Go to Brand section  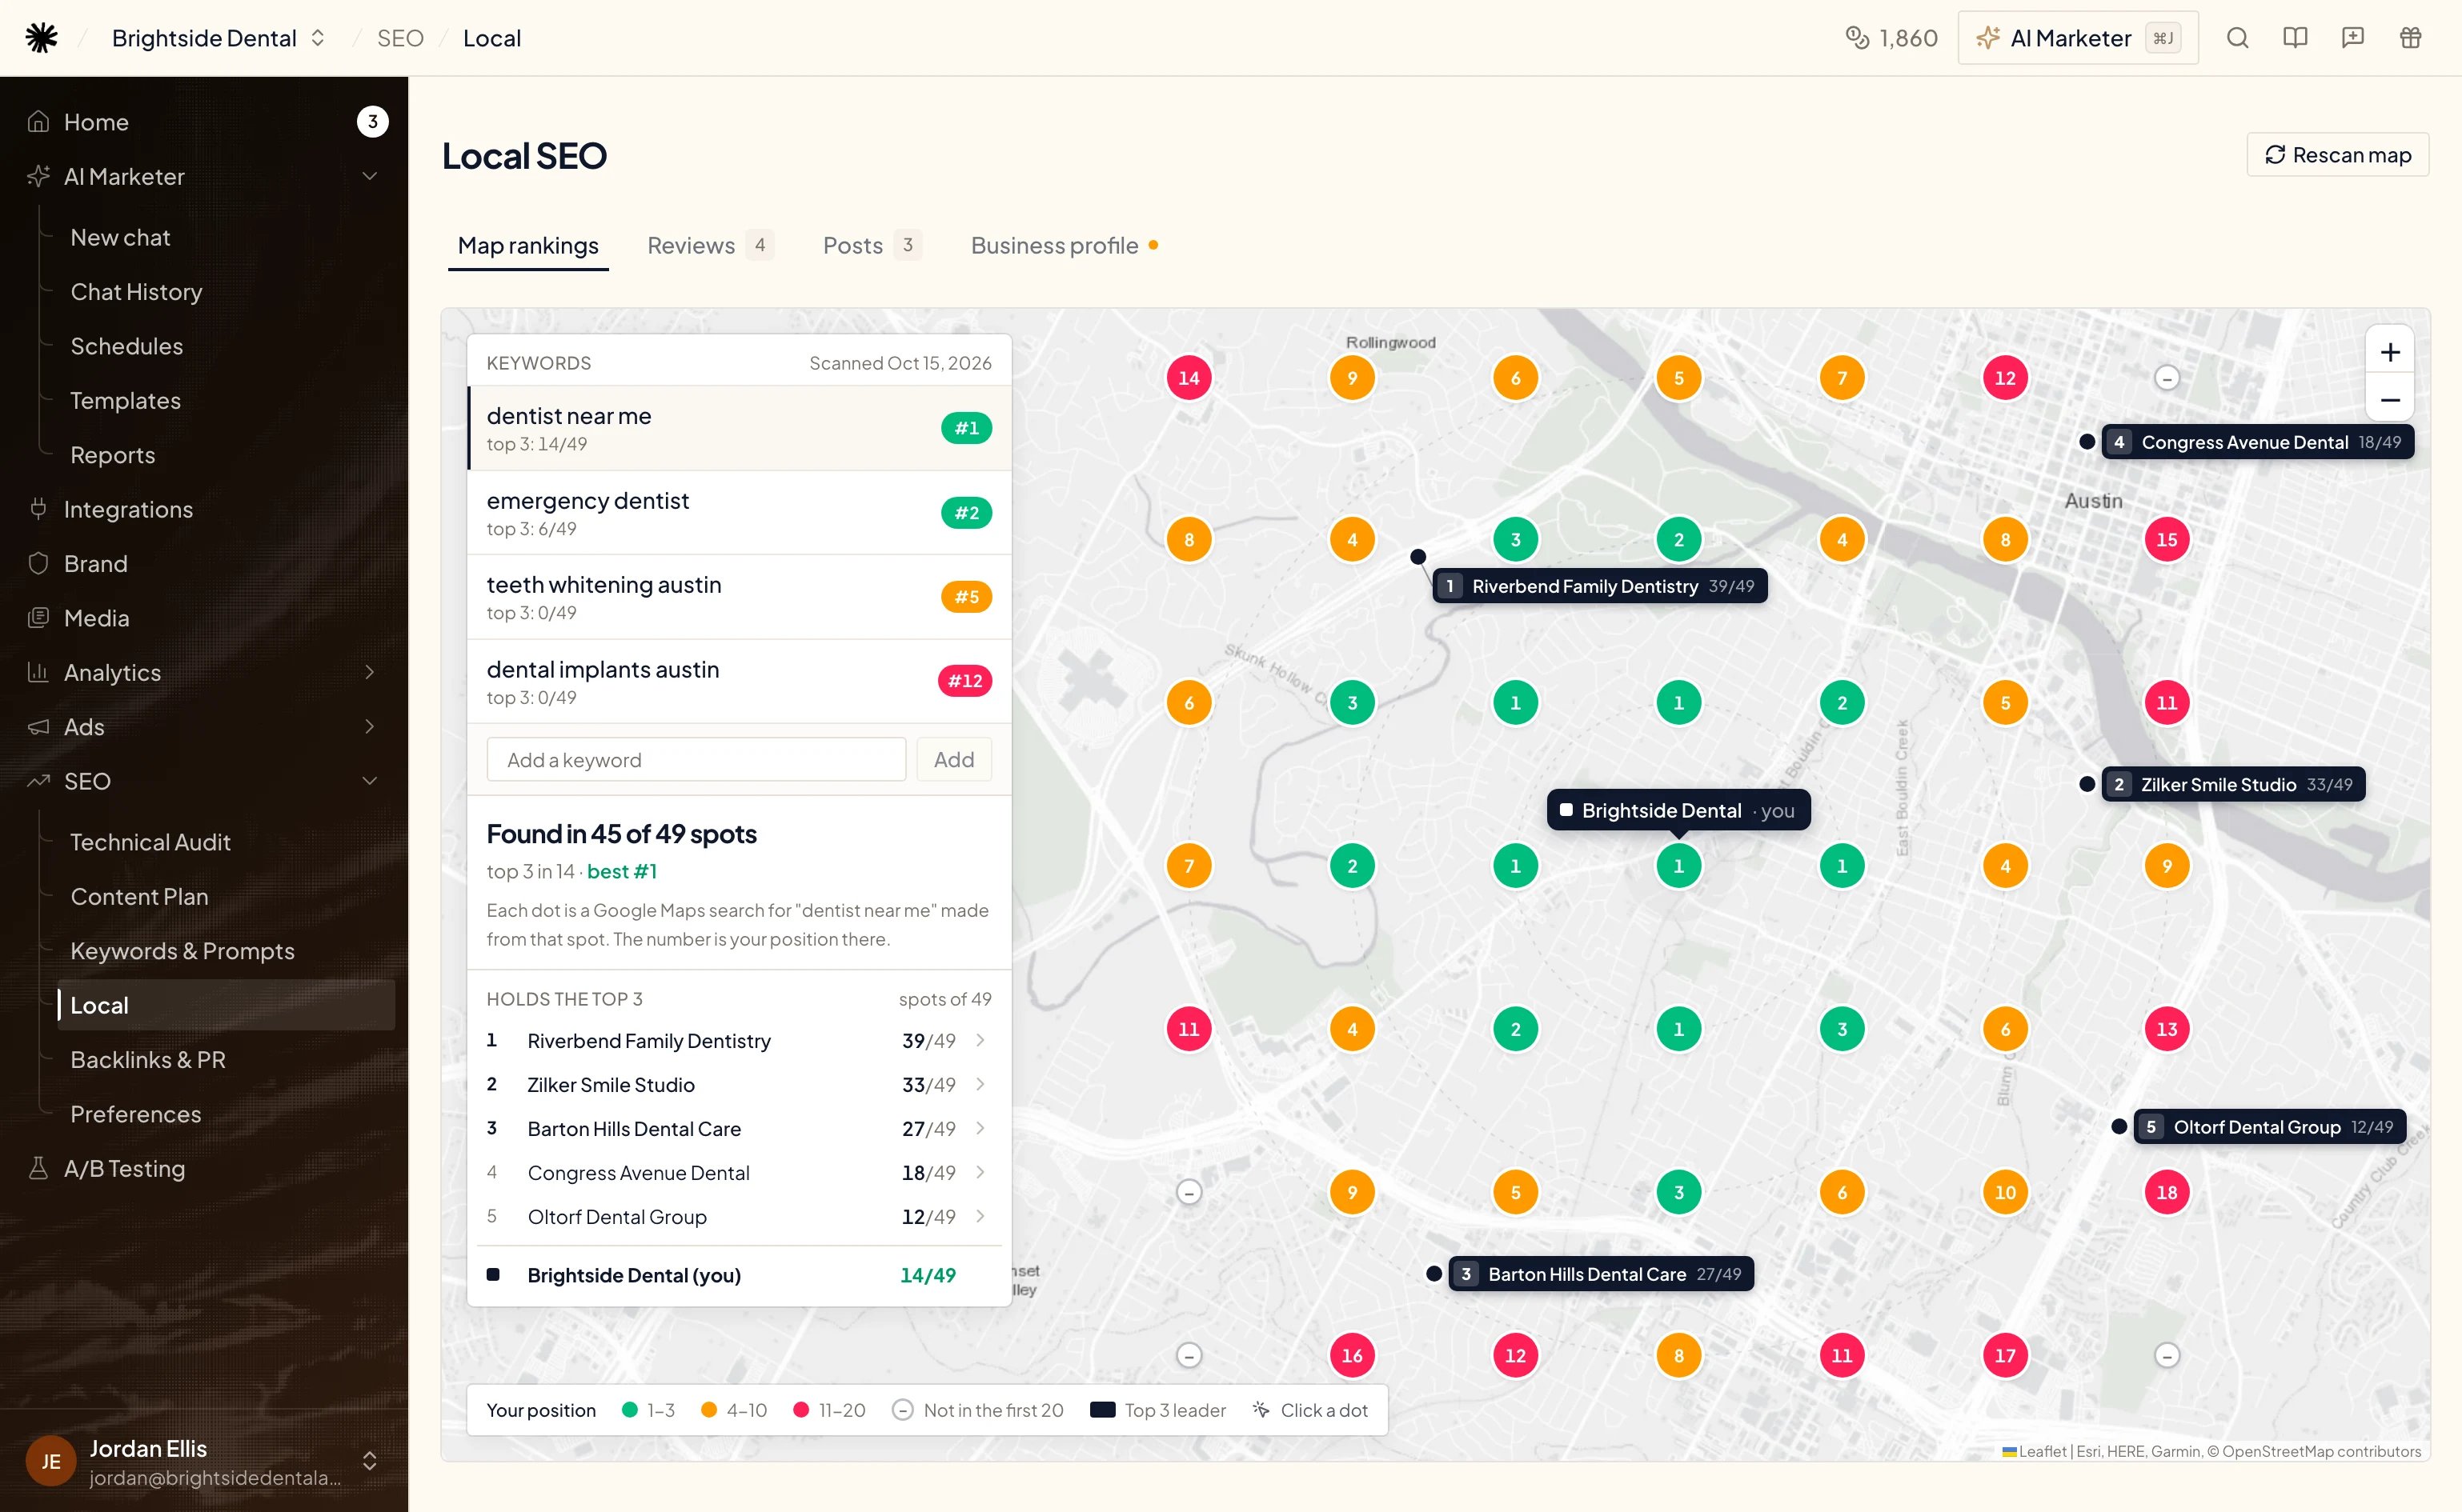click(204, 563)
